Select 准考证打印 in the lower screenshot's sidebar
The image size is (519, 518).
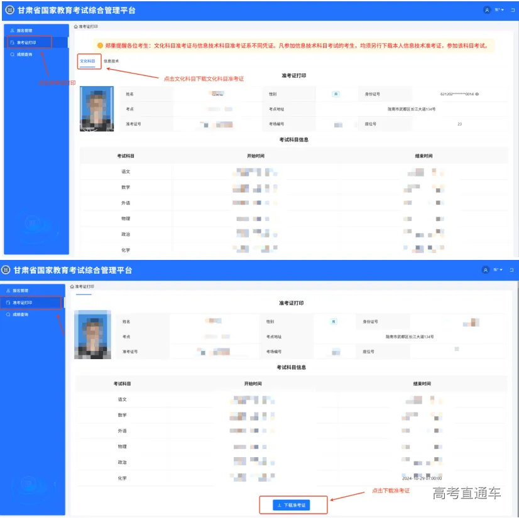(23, 303)
